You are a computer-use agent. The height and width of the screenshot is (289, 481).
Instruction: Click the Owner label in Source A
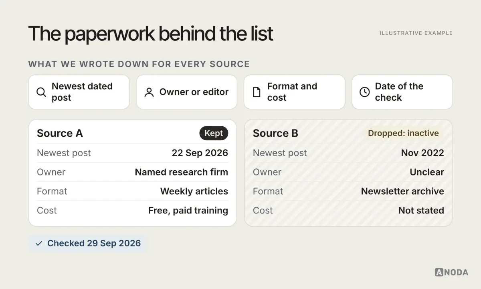click(x=51, y=172)
